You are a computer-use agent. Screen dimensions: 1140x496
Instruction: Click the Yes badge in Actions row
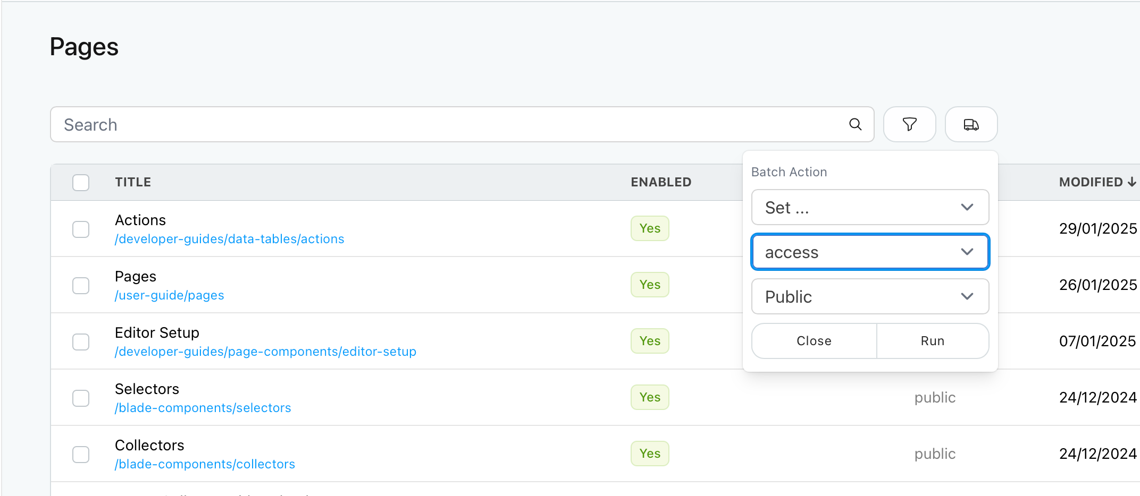click(x=650, y=228)
